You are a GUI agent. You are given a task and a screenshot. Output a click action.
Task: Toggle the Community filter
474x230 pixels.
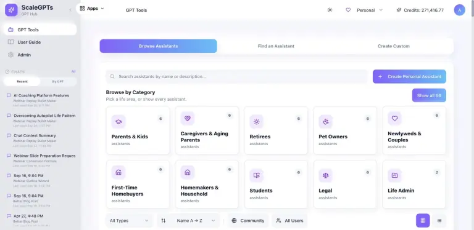click(x=248, y=221)
